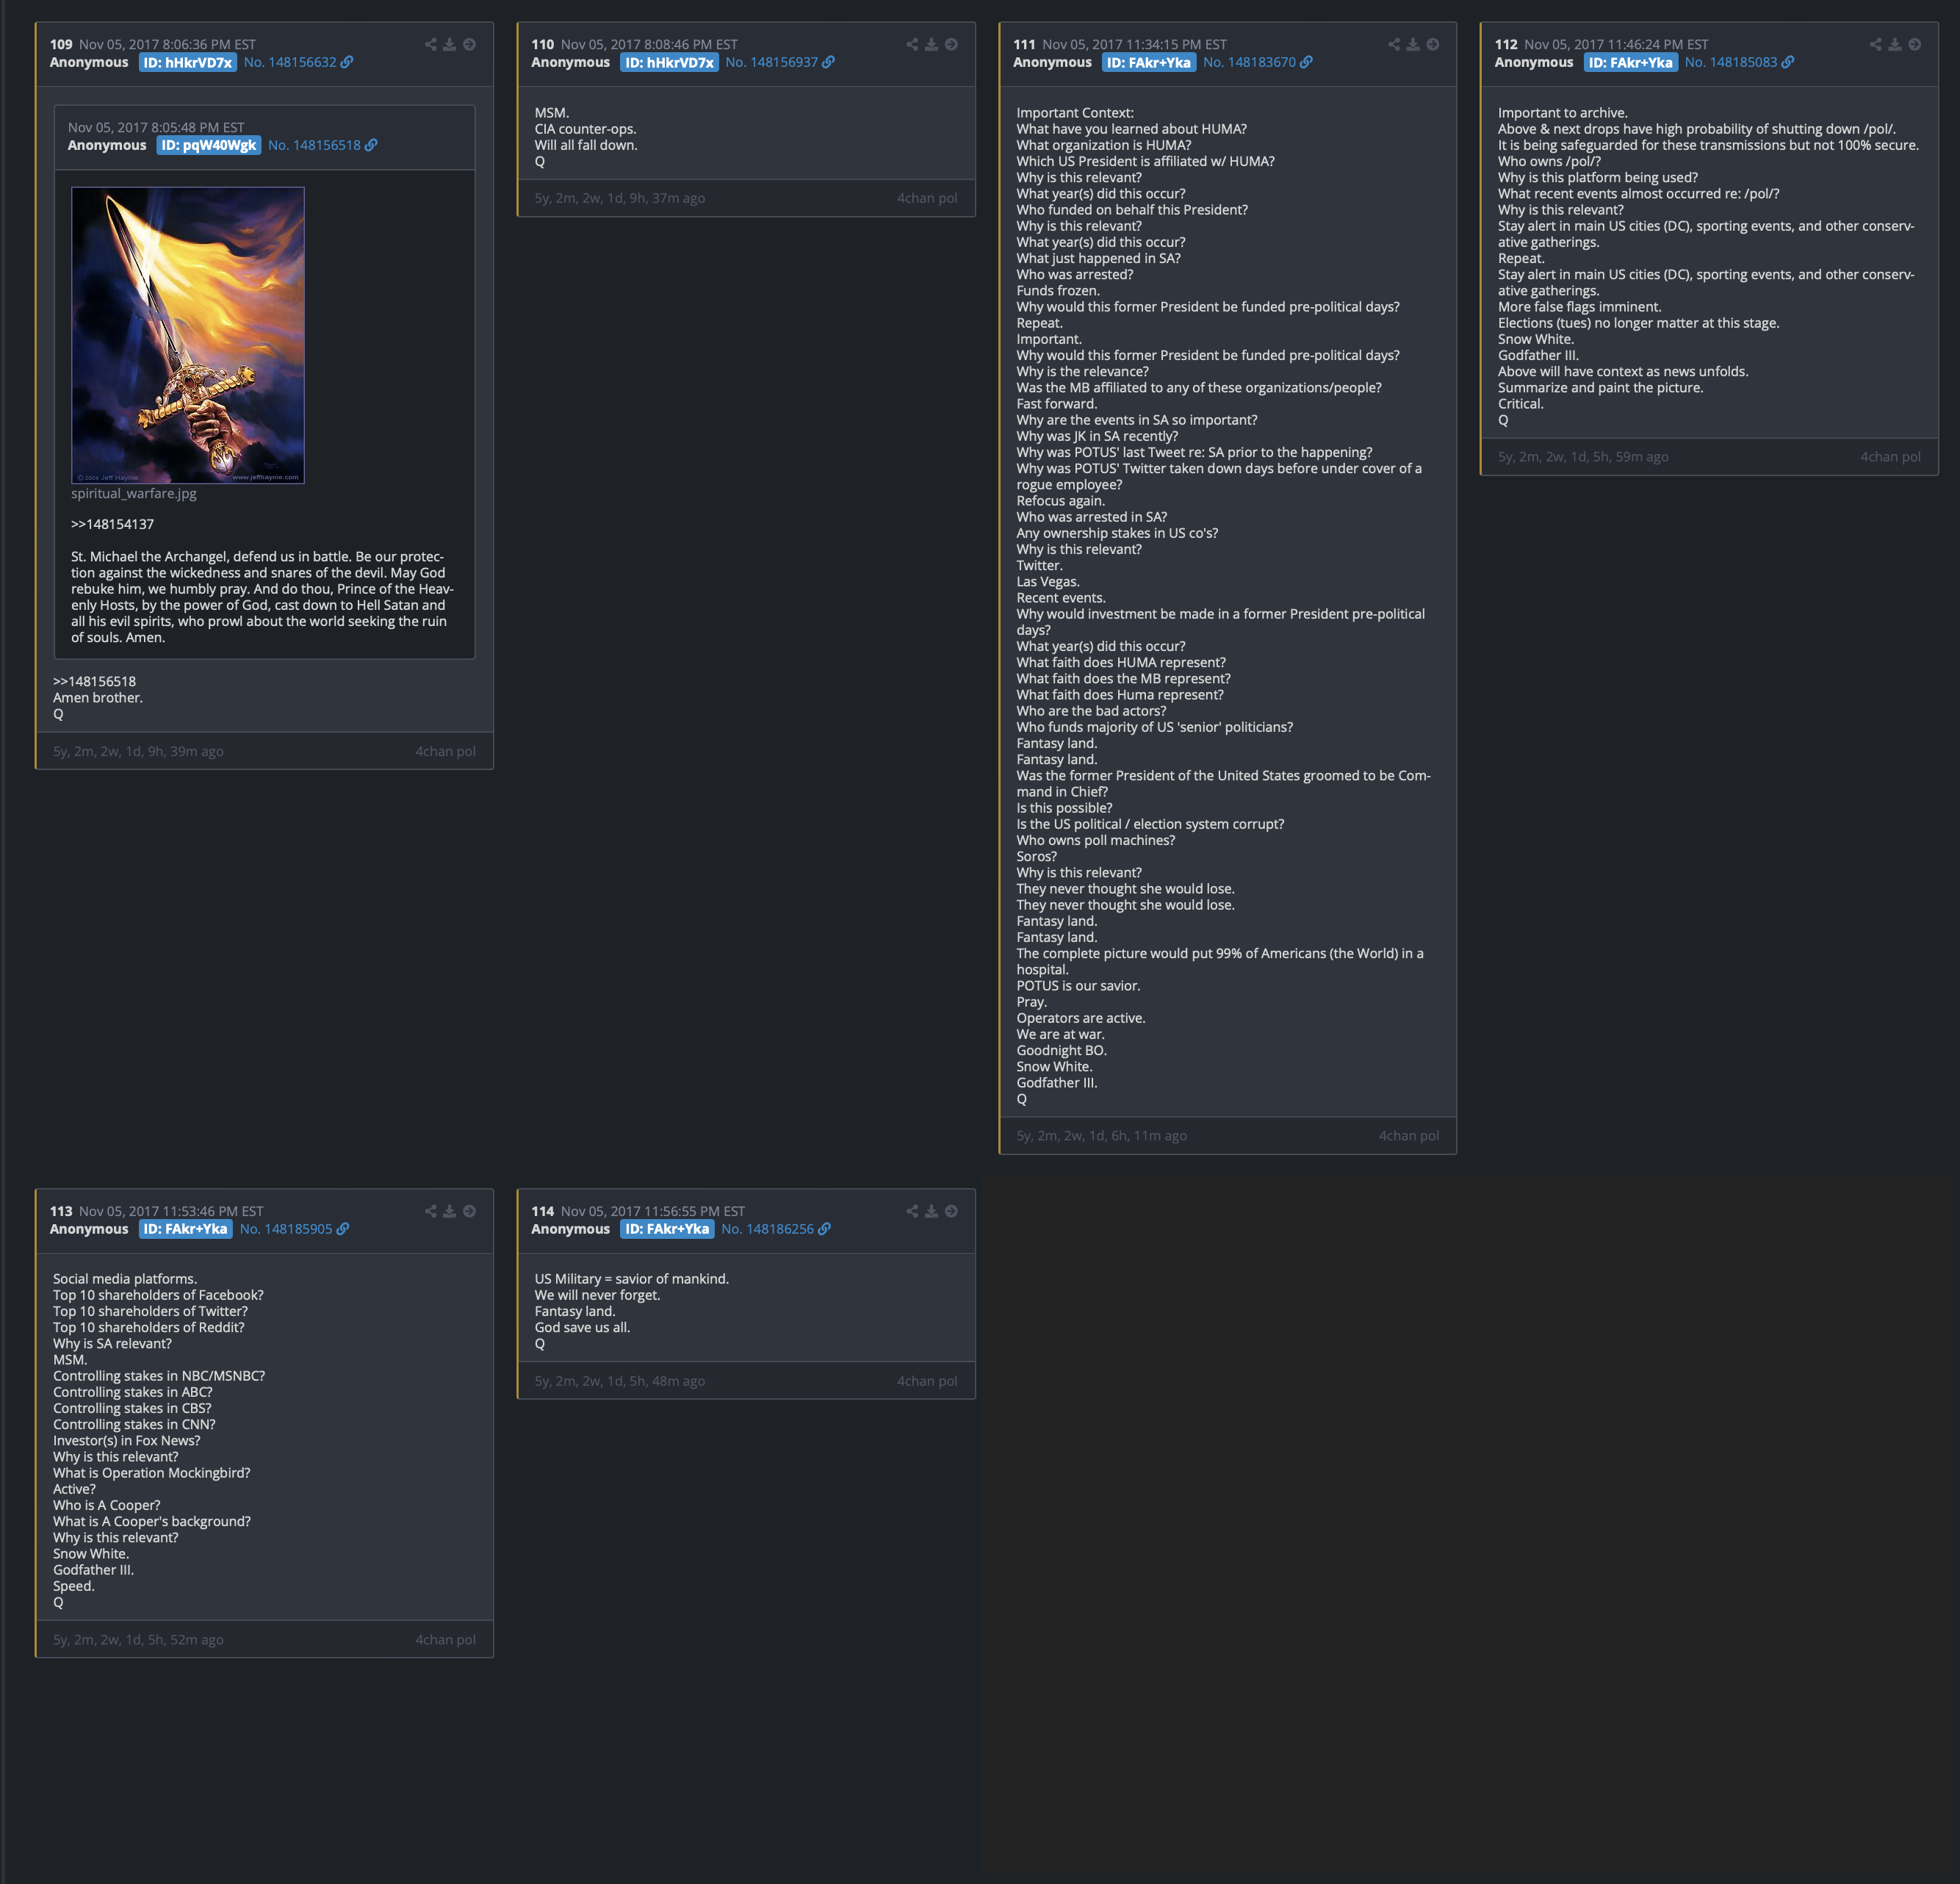Click the ID: FAkr+Yka badge on post 113
This screenshot has height=1884, width=1960.
pos(186,1229)
